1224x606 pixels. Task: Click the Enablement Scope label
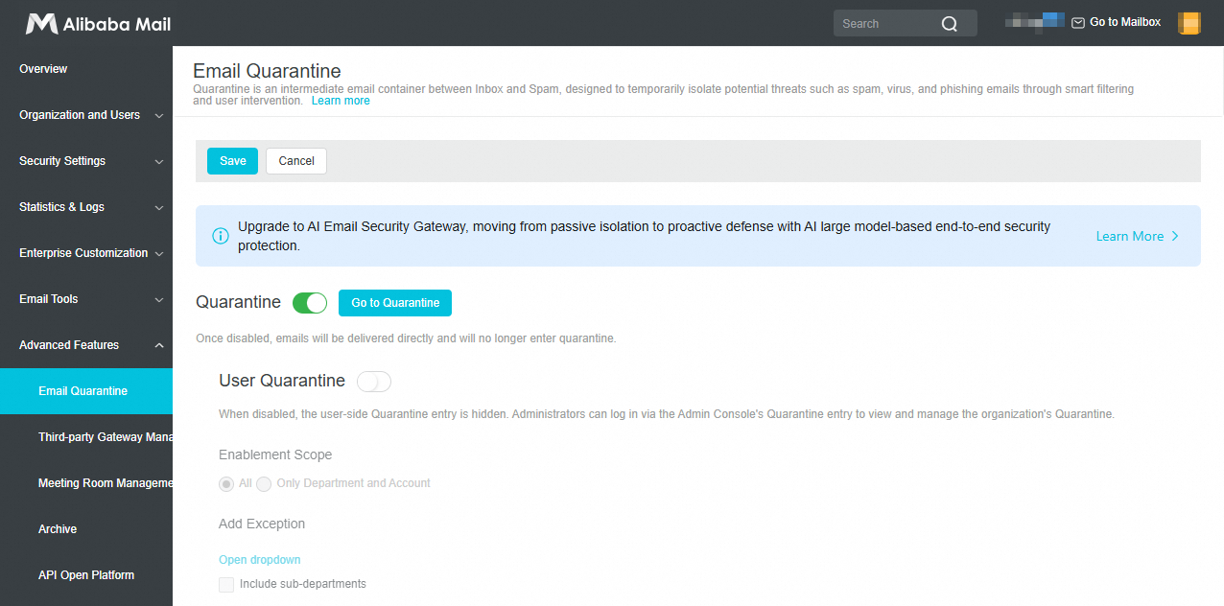click(x=275, y=454)
